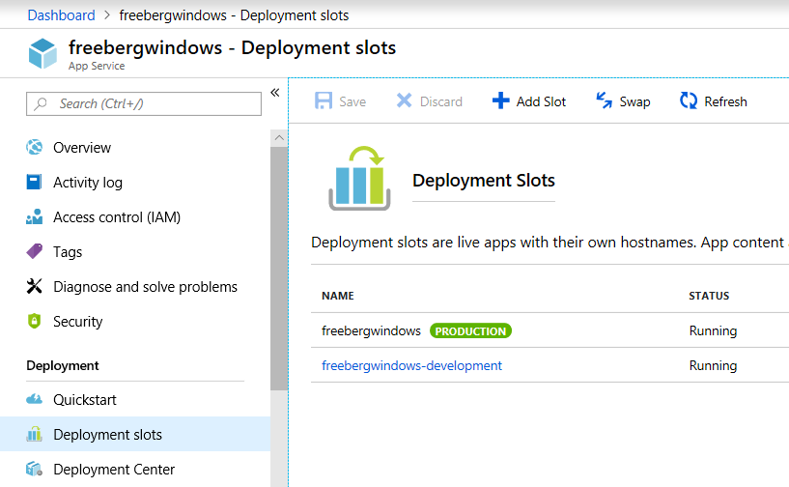Screen dimensions: 789x487
Task: Click the Save toolbar label
Action: [352, 101]
